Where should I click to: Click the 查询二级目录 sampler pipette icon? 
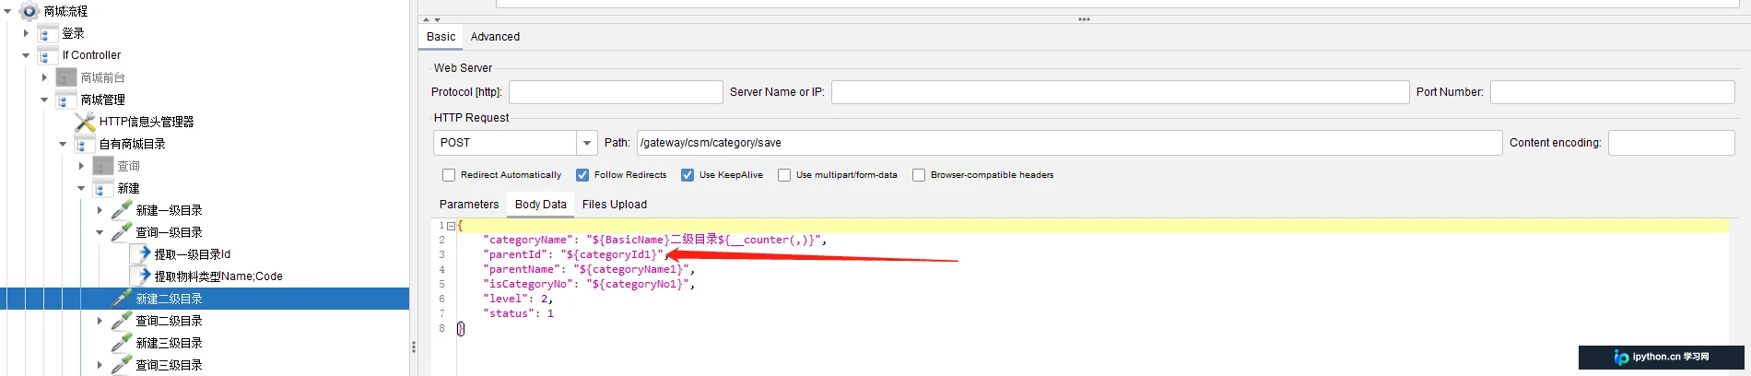[x=122, y=321]
